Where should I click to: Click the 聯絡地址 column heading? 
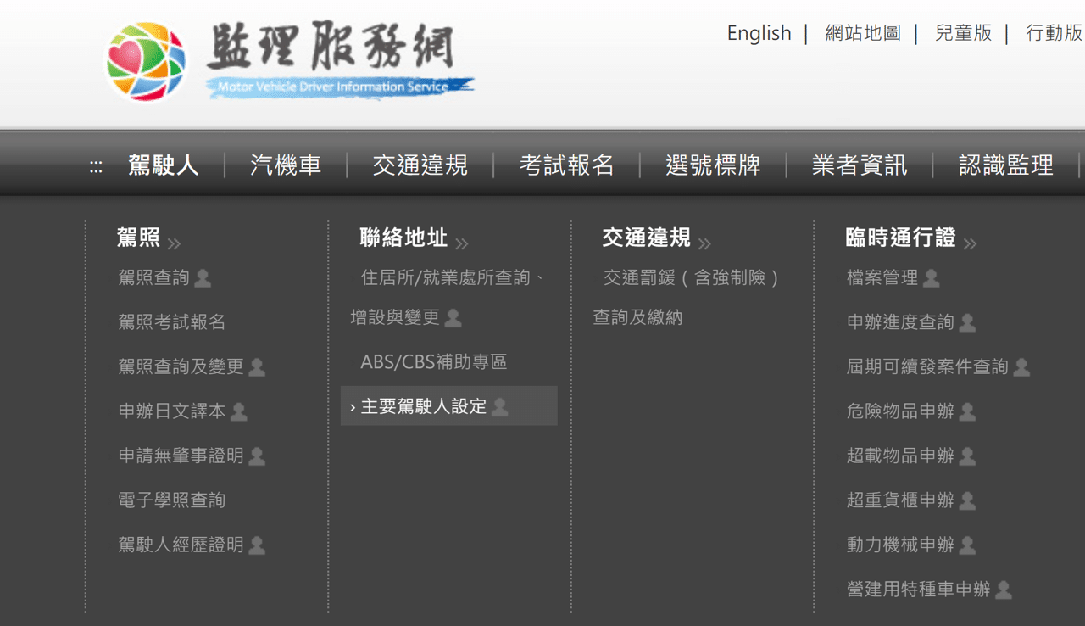click(x=403, y=238)
